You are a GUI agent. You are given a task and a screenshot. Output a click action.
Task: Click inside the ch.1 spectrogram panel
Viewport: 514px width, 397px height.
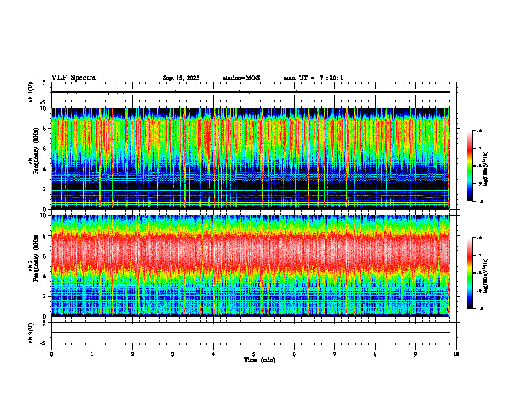pos(251,158)
